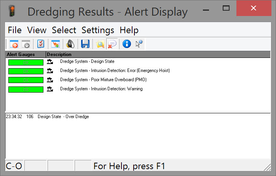Save using the floppy disk icon
Screen dimensions: 276x176
85,44
